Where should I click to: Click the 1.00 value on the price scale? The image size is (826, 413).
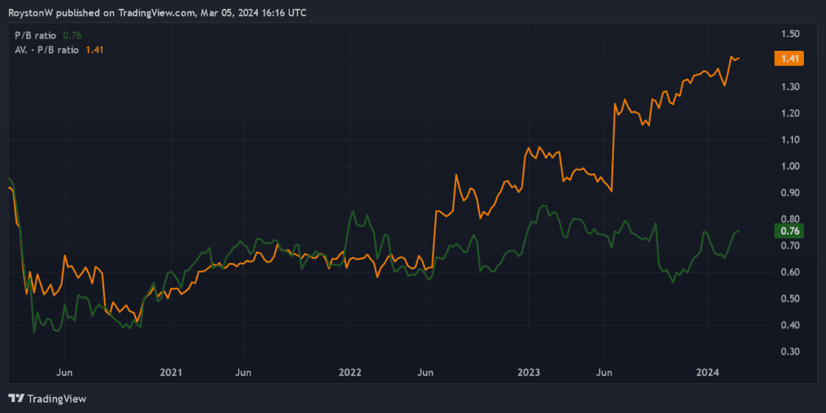click(x=790, y=166)
